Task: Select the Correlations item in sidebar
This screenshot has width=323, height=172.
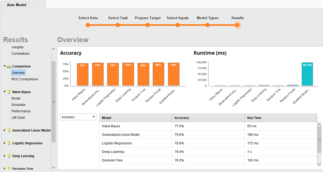Action: tap(21, 54)
